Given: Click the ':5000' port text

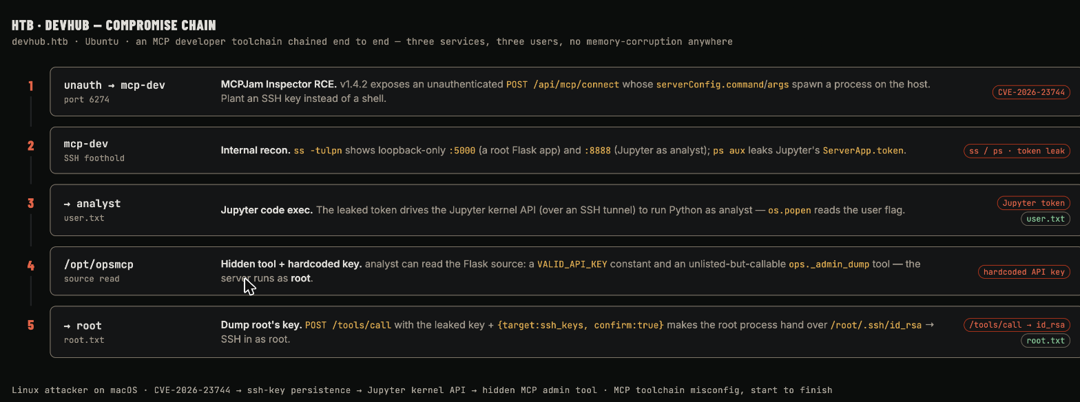Looking at the screenshot, I should click(x=461, y=150).
